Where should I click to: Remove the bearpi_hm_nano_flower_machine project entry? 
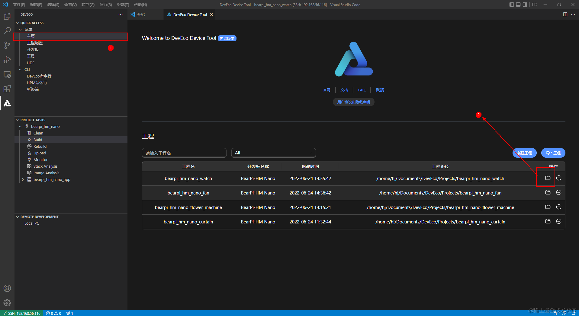click(559, 207)
